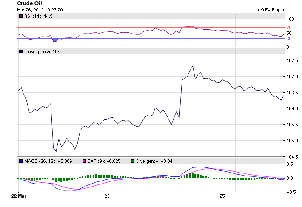The height and width of the screenshot is (207, 302).
Task: Click the 107.5 price axis label
Action: 292,60
